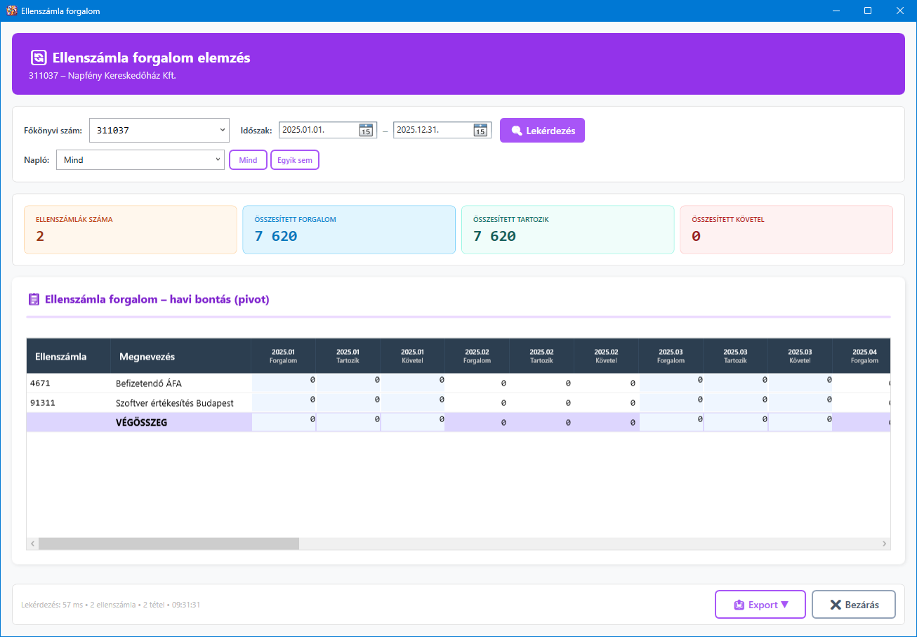Click the horizontal scrollbar thumb
Screen dimensions: 917x637
coord(169,544)
